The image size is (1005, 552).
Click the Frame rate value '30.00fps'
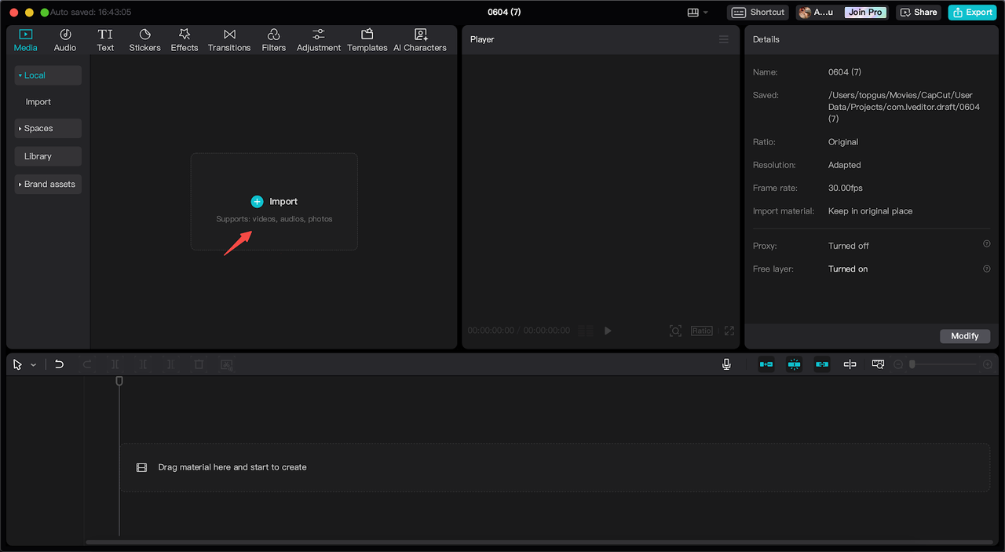tap(846, 188)
